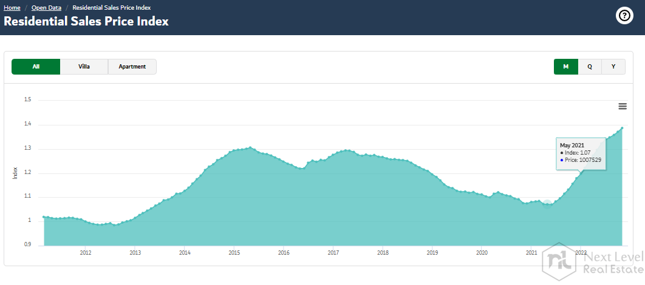645x285 pixels.
Task: Switch to quarterly view with Q button
Action: pyautogui.click(x=589, y=67)
